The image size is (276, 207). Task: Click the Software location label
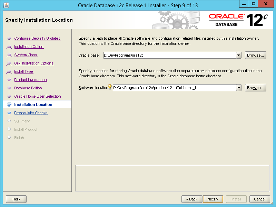93,88
